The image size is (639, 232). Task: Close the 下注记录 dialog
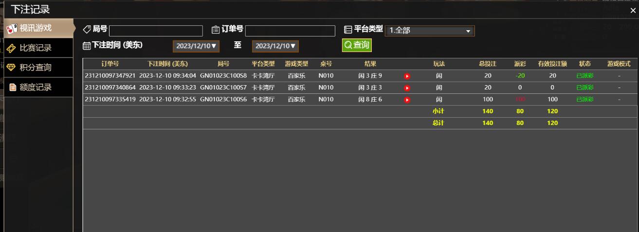tap(633, 10)
